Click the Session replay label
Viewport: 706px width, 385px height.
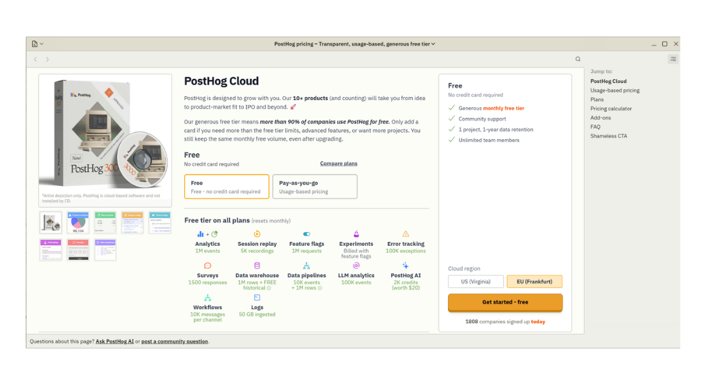pyautogui.click(x=257, y=244)
